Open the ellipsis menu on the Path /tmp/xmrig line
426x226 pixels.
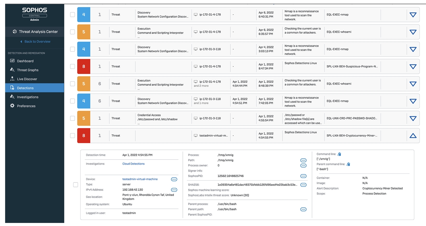[x=303, y=161]
